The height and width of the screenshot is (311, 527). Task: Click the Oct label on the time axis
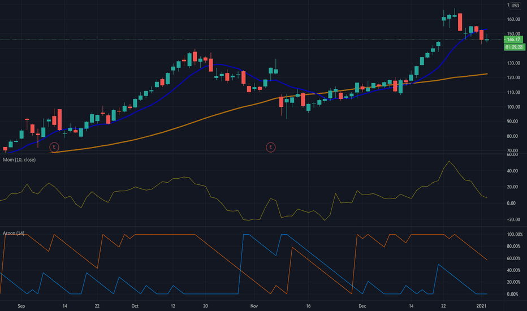tap(135, 306)
